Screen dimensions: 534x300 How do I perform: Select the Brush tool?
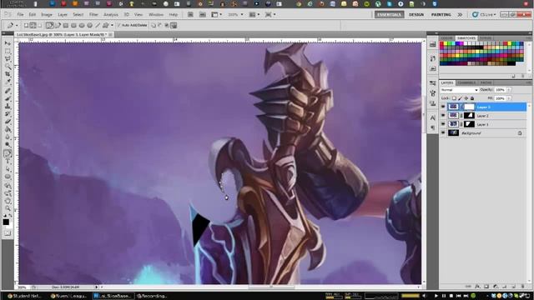point(8,98)
